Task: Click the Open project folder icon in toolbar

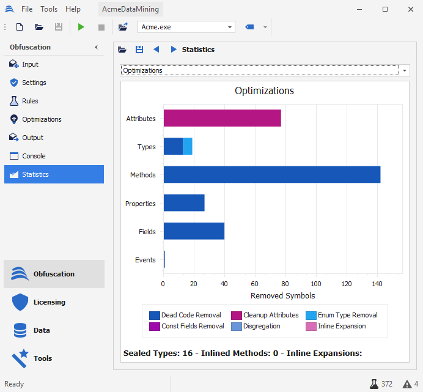Action: point(39,27)
